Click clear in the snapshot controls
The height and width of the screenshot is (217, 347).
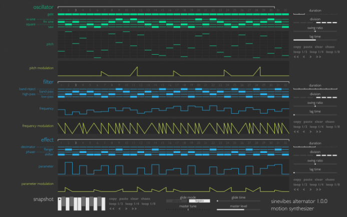pyautogui.click(x=135, y=199)
